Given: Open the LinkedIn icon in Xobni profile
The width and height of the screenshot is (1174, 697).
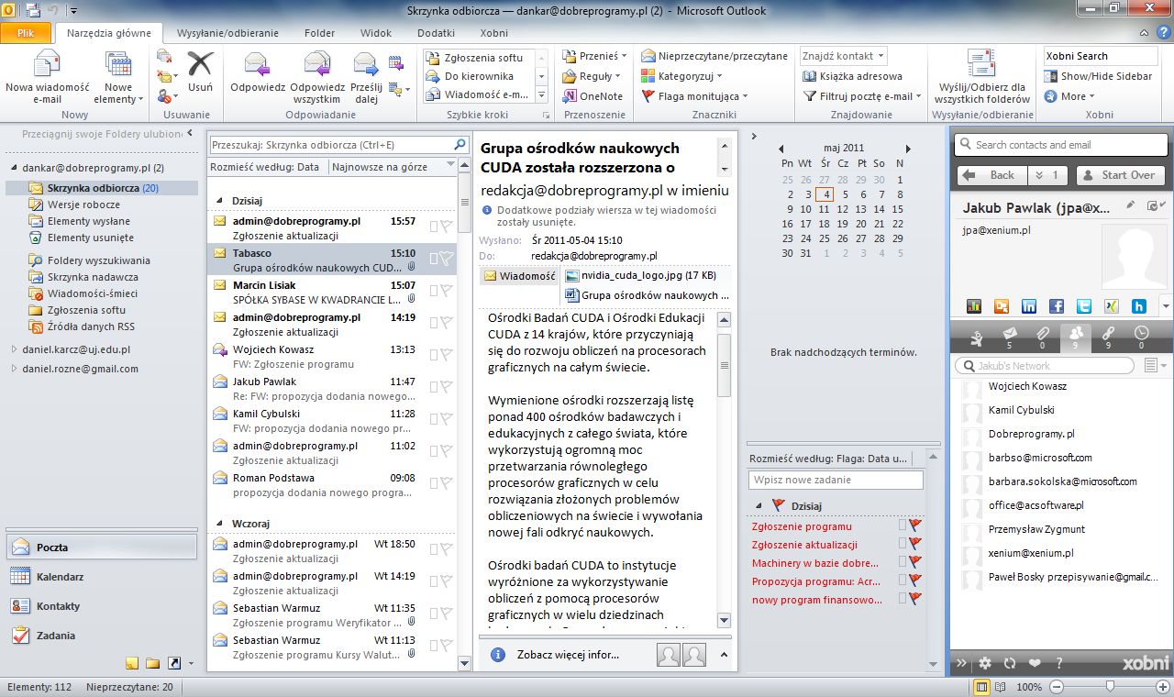Looking at the screenshot, I should pyautogui.click(x=1028, y=306).
